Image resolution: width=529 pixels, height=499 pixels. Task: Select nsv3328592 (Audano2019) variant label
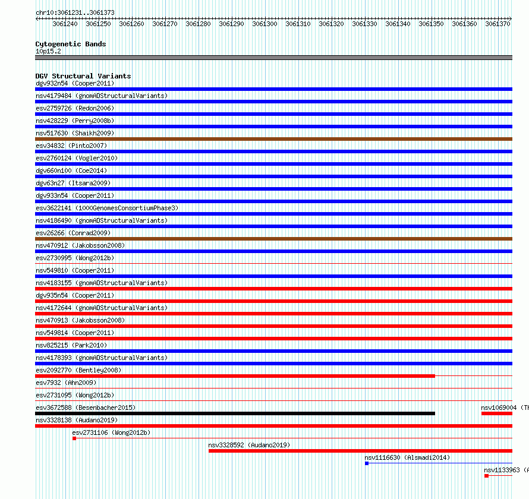(x=249, y=445)
